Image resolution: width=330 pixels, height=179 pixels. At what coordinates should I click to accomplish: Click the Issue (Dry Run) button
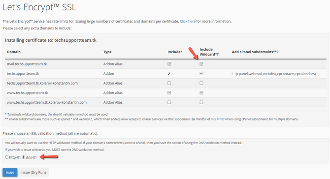33,173
